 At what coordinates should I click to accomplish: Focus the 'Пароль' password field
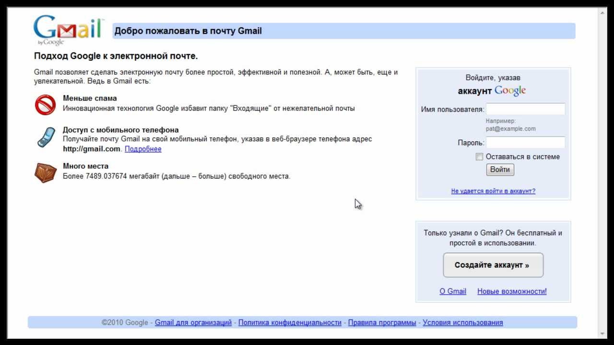pos(525,142)
